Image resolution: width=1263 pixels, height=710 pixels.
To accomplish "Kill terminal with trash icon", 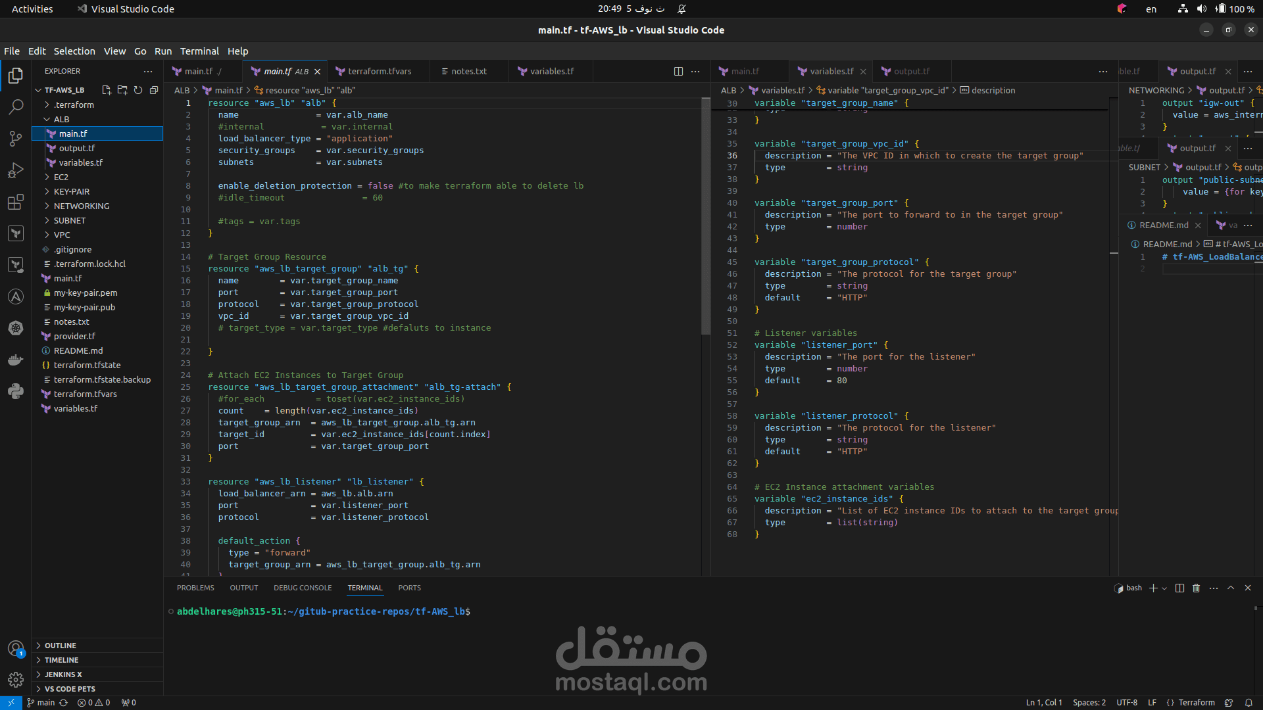I will coord(1196,588).
